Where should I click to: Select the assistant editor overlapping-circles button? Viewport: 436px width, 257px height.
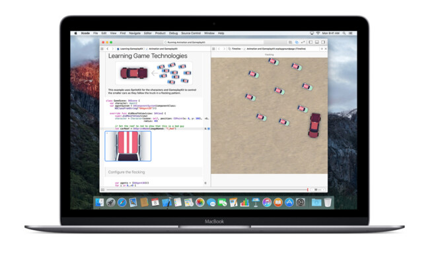pos(297,42)
